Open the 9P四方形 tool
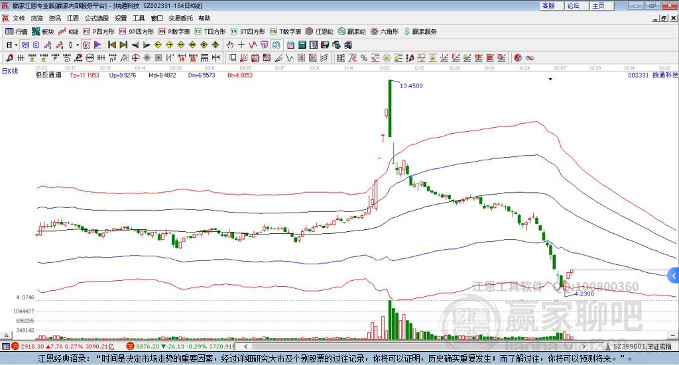Screen dimensions: 679x365 point(137,32)
